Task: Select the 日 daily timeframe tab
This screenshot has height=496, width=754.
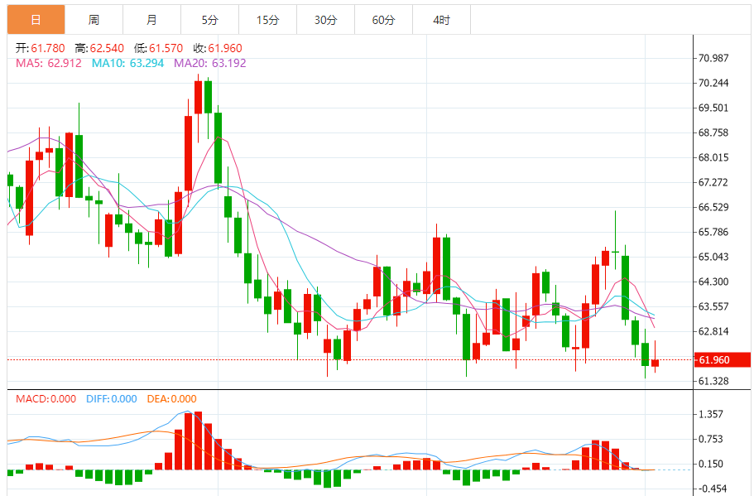Action: pos(36,20)
